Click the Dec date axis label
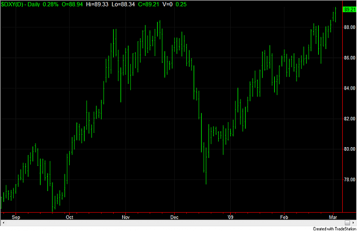 click(174, 217)
